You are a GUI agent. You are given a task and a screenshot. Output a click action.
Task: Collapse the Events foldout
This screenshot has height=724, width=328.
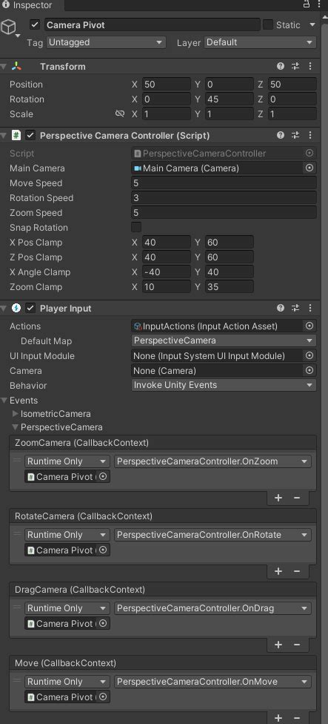click(4, 401)
